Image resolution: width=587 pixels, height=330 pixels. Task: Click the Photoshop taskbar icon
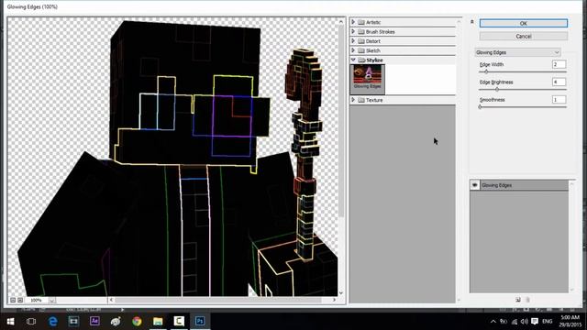(200, 322)
